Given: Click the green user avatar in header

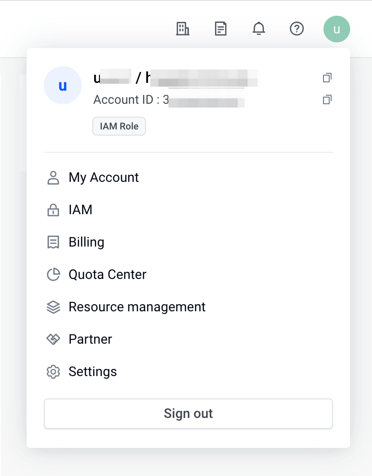Looking at the screenshot, I should [x=337, y=29].
